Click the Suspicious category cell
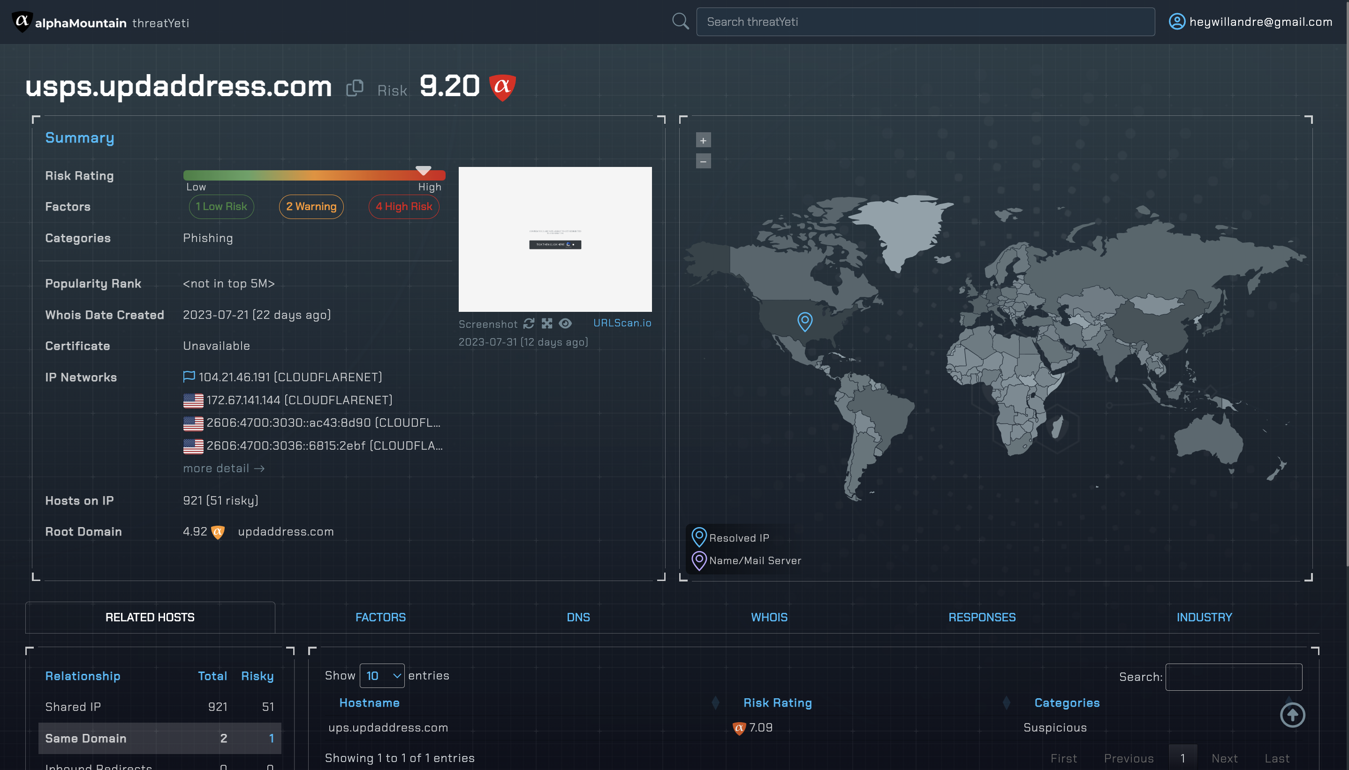The height and width of the screenshot is (770, 1349). 1054,728
